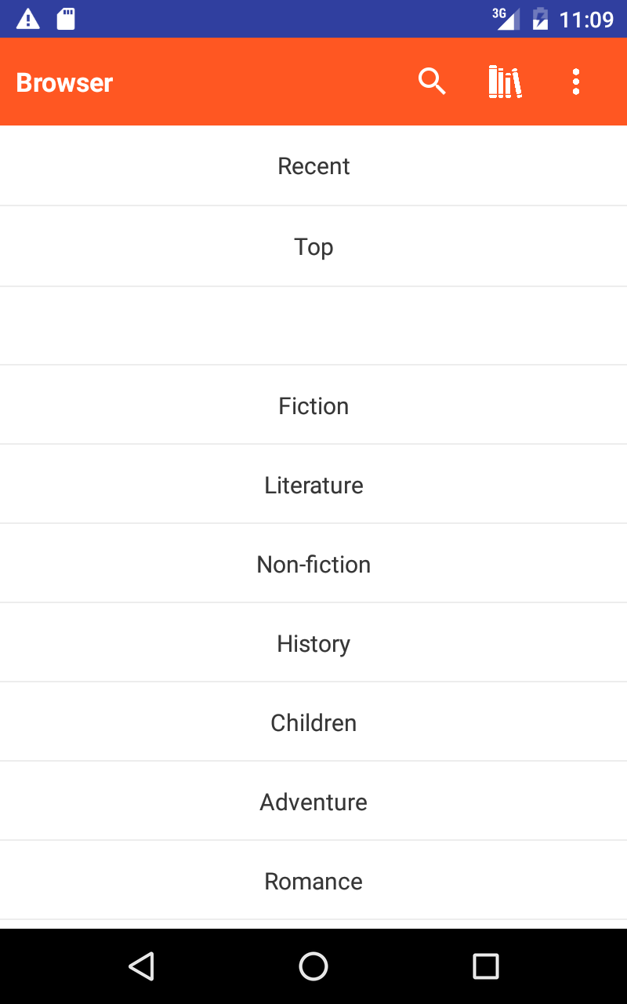Select the Fiction category
The width and height of the screenshot is (627, 1004).
313,406
